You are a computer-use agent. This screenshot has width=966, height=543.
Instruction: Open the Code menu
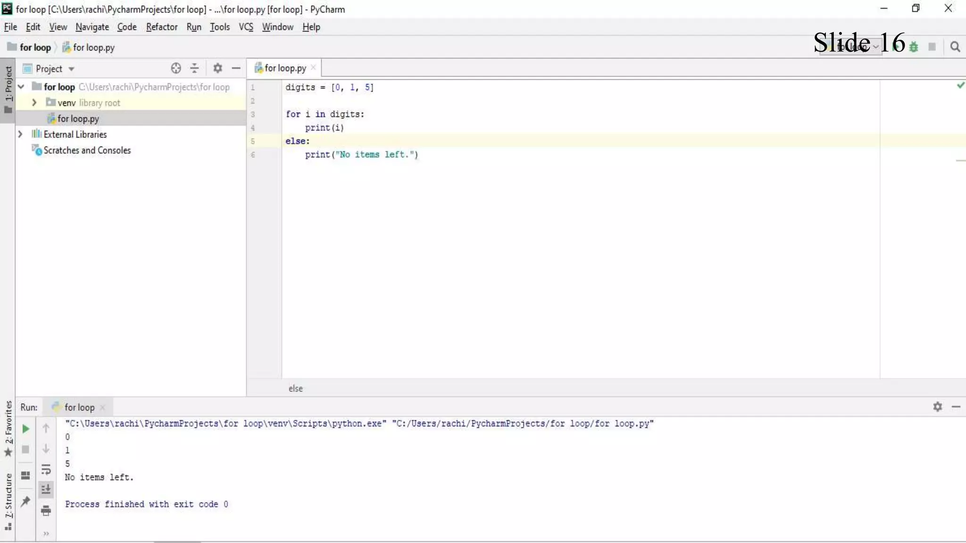[127, 27]
